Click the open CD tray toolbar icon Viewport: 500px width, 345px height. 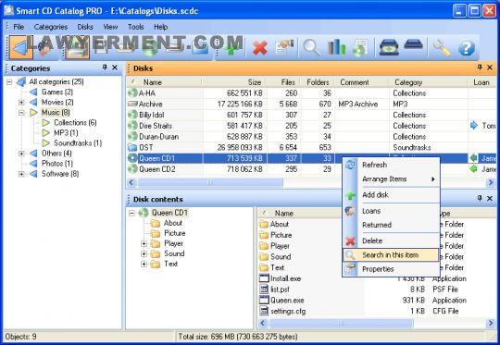(x=389, y=48)
